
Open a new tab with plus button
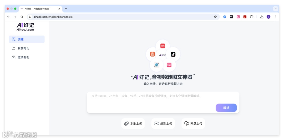pos(66,8)
